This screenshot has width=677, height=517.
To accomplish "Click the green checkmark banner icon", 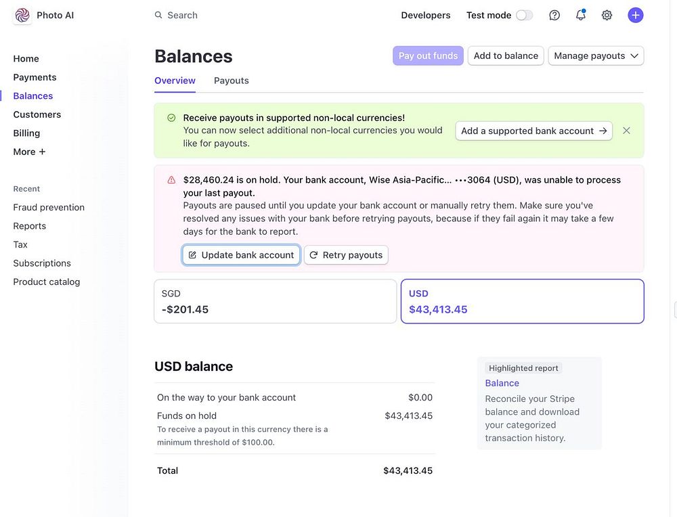I will pos(171,118).
